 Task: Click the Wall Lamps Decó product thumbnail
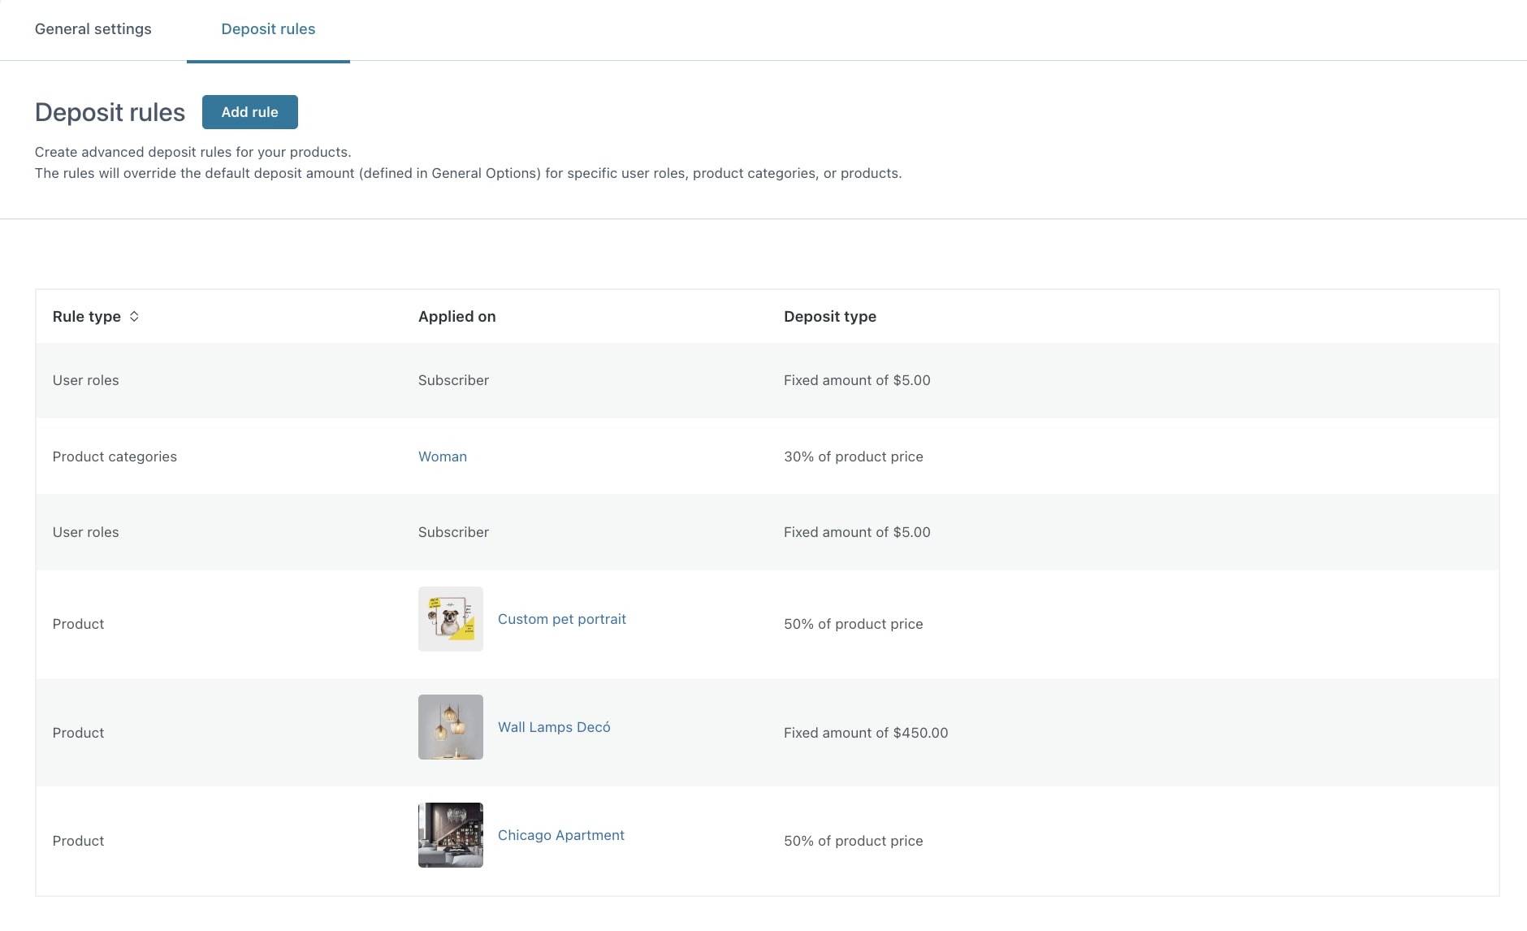coord(450,727)
